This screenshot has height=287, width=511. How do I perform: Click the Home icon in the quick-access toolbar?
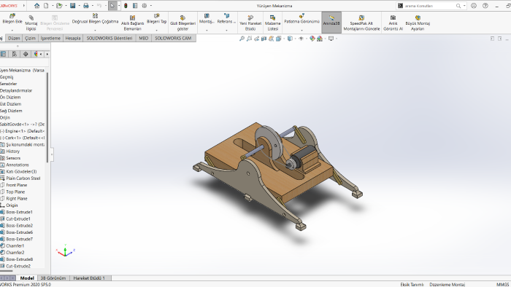click(x=36, y=6)
